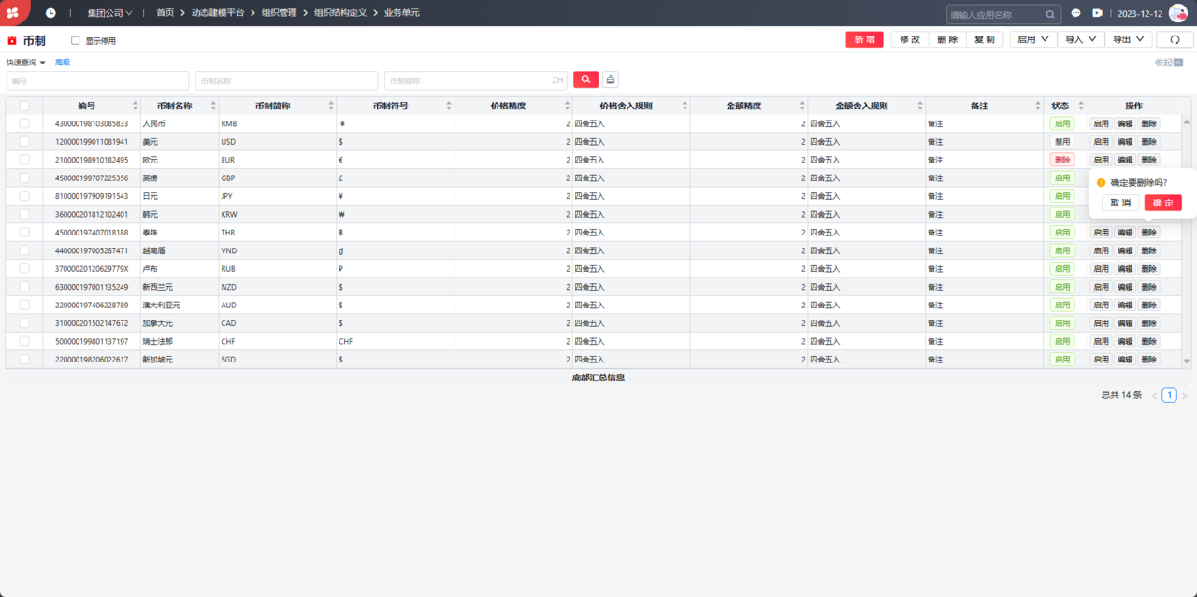1197x597 pixels.
Task: Open the chat messages icon
Action: click(1075, 13)
